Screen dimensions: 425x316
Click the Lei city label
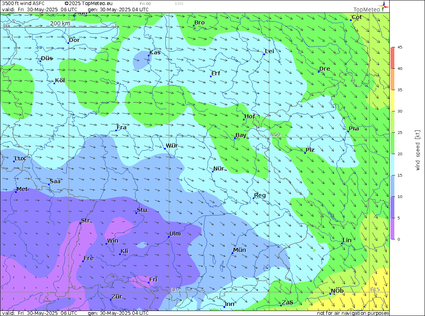(269, 52)
